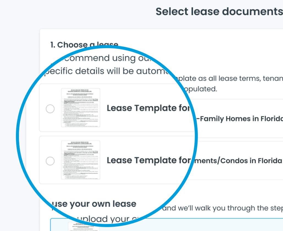Screen dimensions: 283x231
Task: Click the "commend using ou" magnified text
Action: pyautogui.click(x=104, y=58)
